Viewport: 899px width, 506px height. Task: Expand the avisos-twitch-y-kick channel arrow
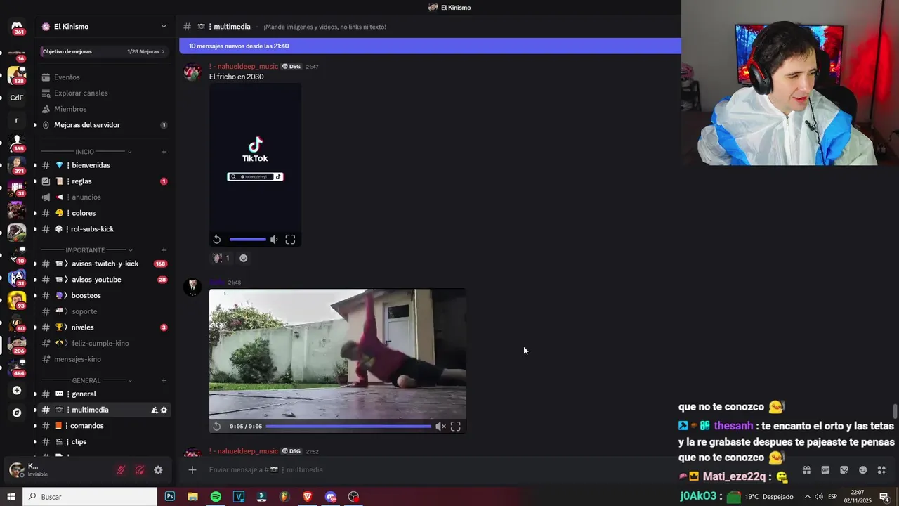point(35,264)
